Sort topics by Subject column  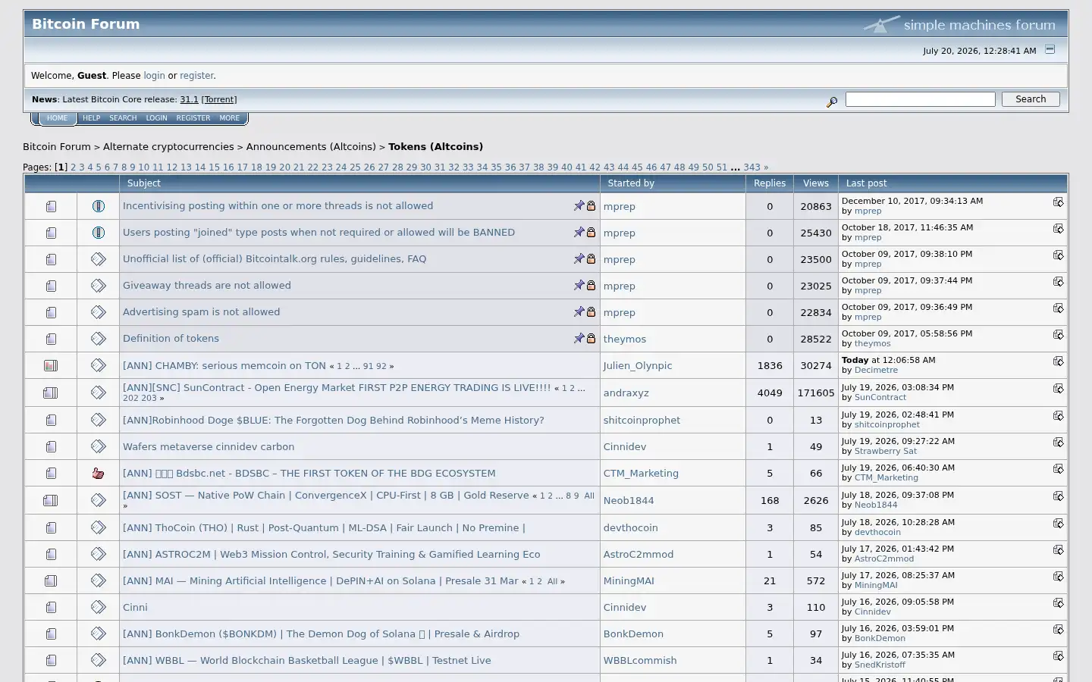coord(144,183)
